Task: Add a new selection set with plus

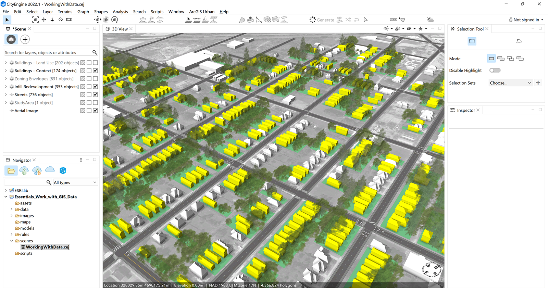Action: pyautogui.click(x=538, y=83)
